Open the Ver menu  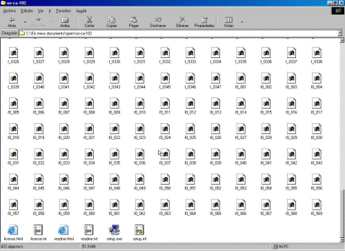[x=41, y=11]
